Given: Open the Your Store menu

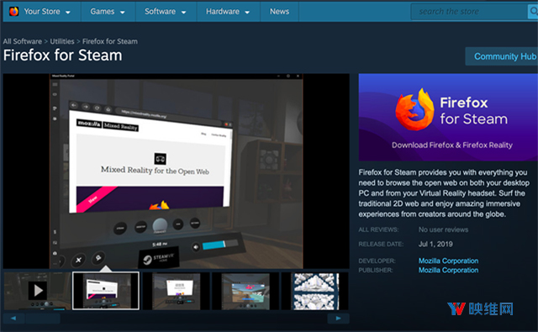Looking at the screenshot, I should click(42, 11).
